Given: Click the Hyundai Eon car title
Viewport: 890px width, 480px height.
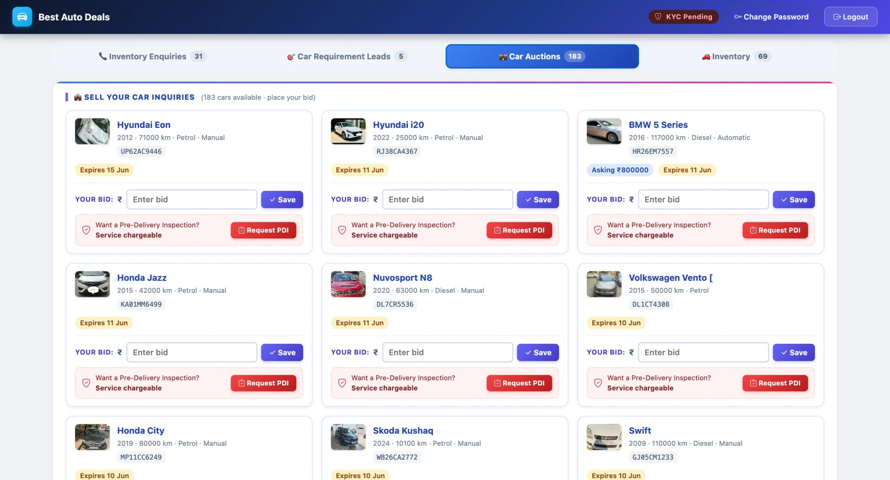Looking at the screenshot, I should [x=144, y=125].
